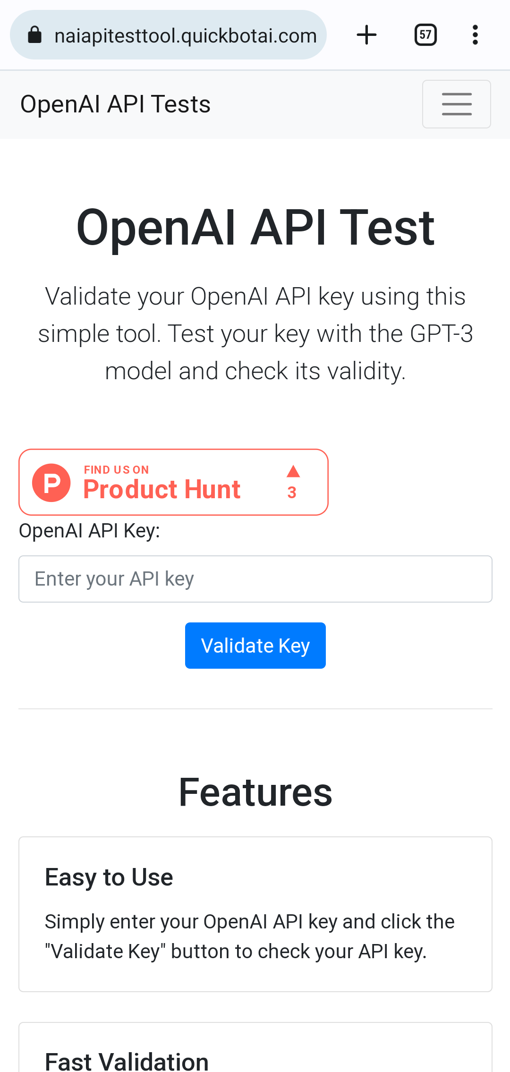
Task: Click the Product Hunt upvote triangle
Action: [293, 471]
